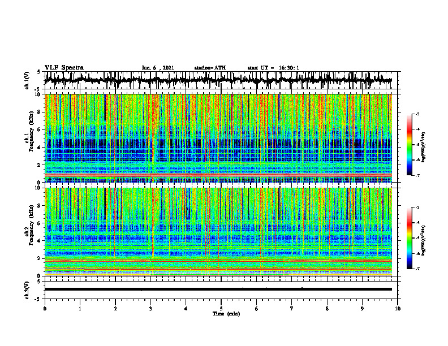Click the '5' tick on ch.1(V) axis
Viewport: 448px width, 346px height.
pyautogui.click(x=40, y=72)
